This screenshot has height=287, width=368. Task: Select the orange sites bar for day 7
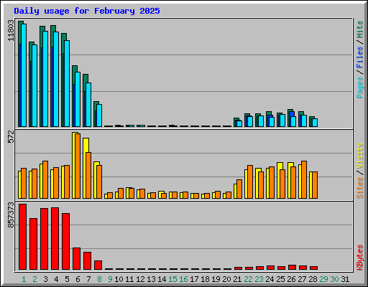[x=88, y=175]
